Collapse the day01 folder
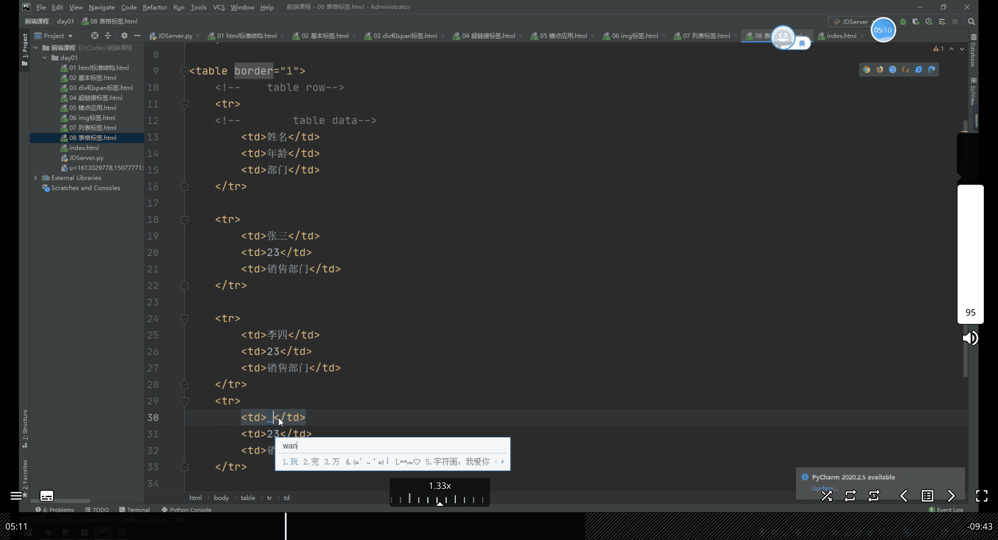 click(45, 58)
